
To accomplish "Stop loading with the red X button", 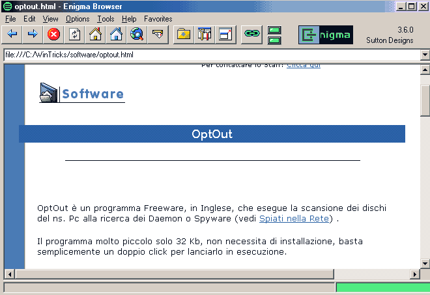I will (x=53, y=35).
